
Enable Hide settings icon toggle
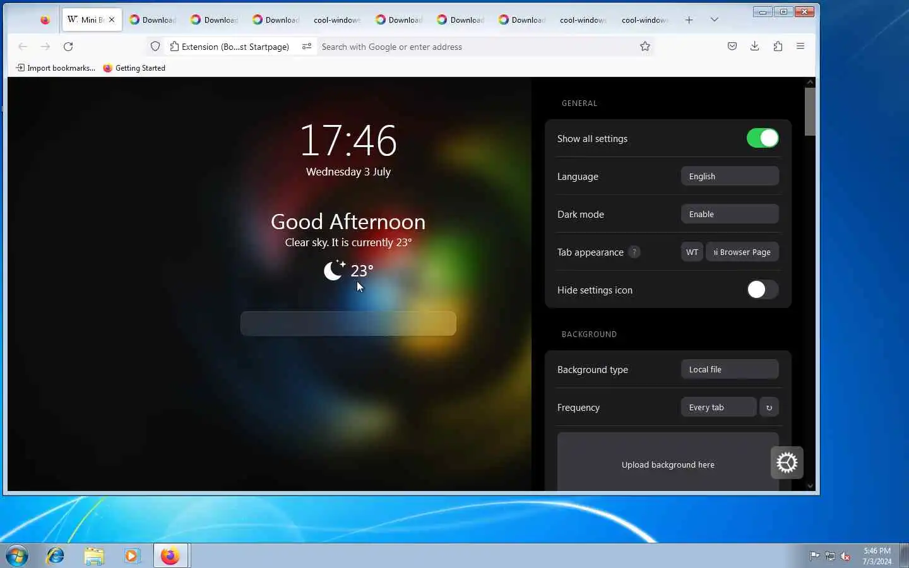pyautogui.click(x=762, y=290)
